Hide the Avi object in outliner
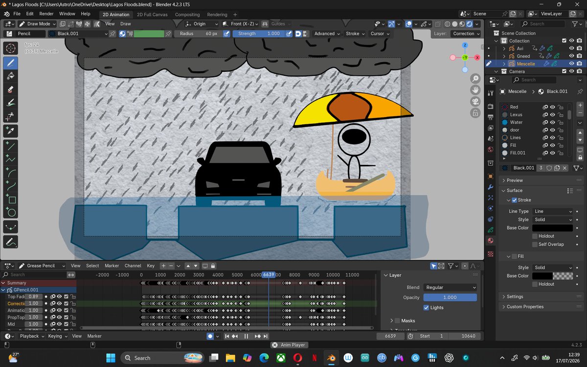This screenshot has width=587, height=367. (x=571, y=48)
